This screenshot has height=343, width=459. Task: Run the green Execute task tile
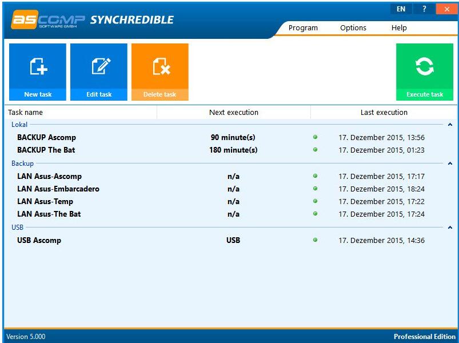coord(425,72)
